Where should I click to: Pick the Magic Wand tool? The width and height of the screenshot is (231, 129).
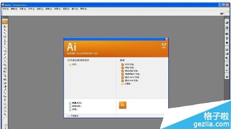pos(5,33)
